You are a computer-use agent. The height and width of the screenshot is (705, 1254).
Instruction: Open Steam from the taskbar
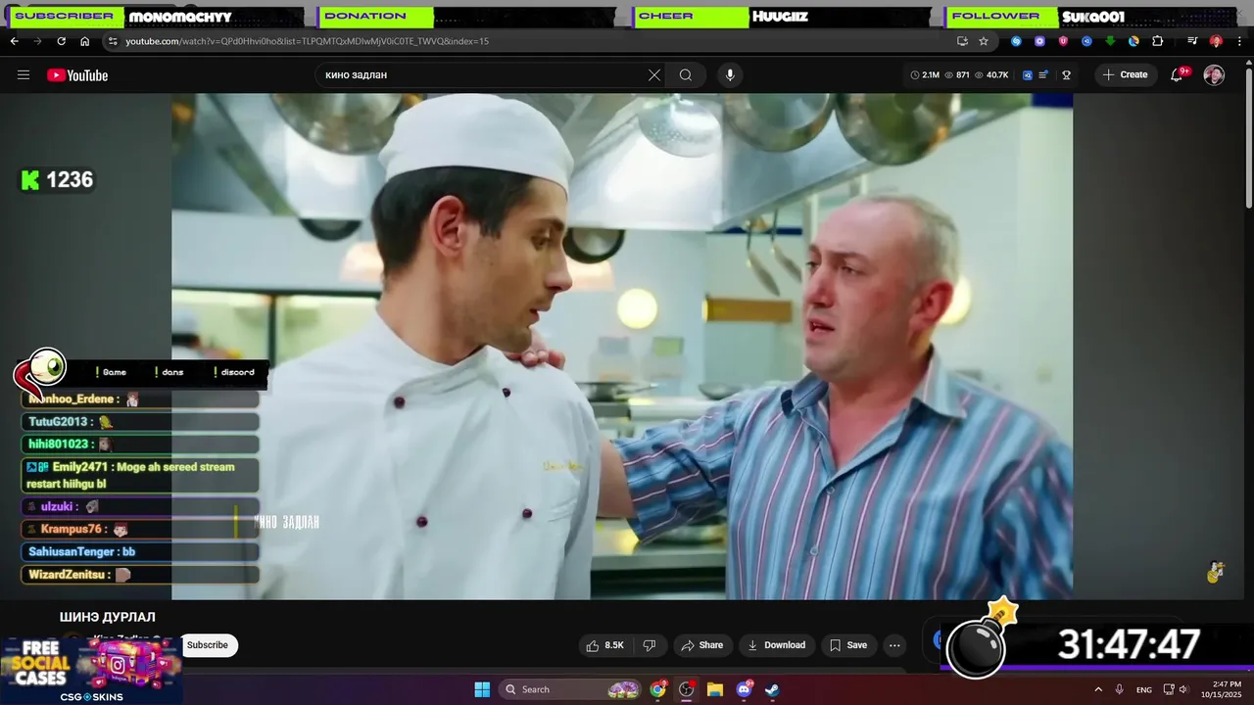point(772,689)
